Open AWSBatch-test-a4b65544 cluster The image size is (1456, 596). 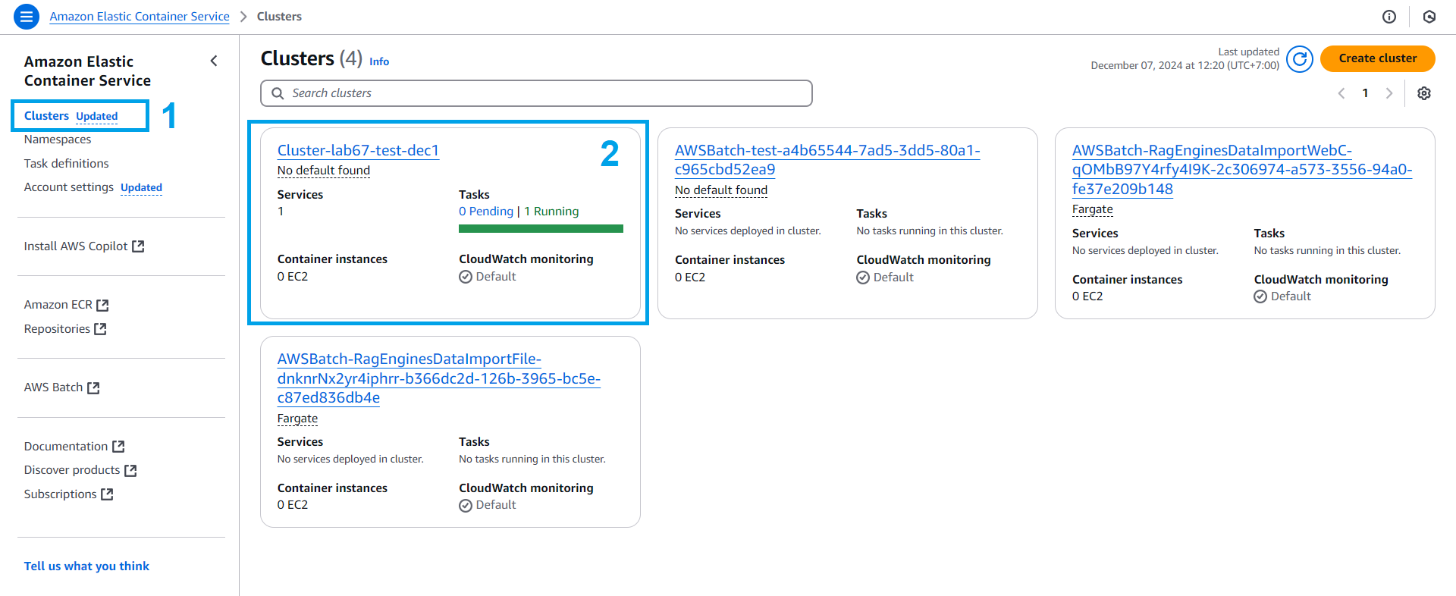click(x=827, y=160)
